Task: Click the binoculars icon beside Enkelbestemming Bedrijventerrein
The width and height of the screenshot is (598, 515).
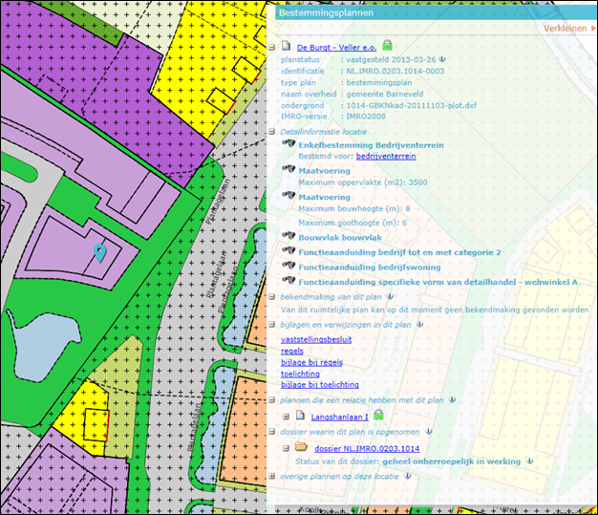Action: [288, 144]
